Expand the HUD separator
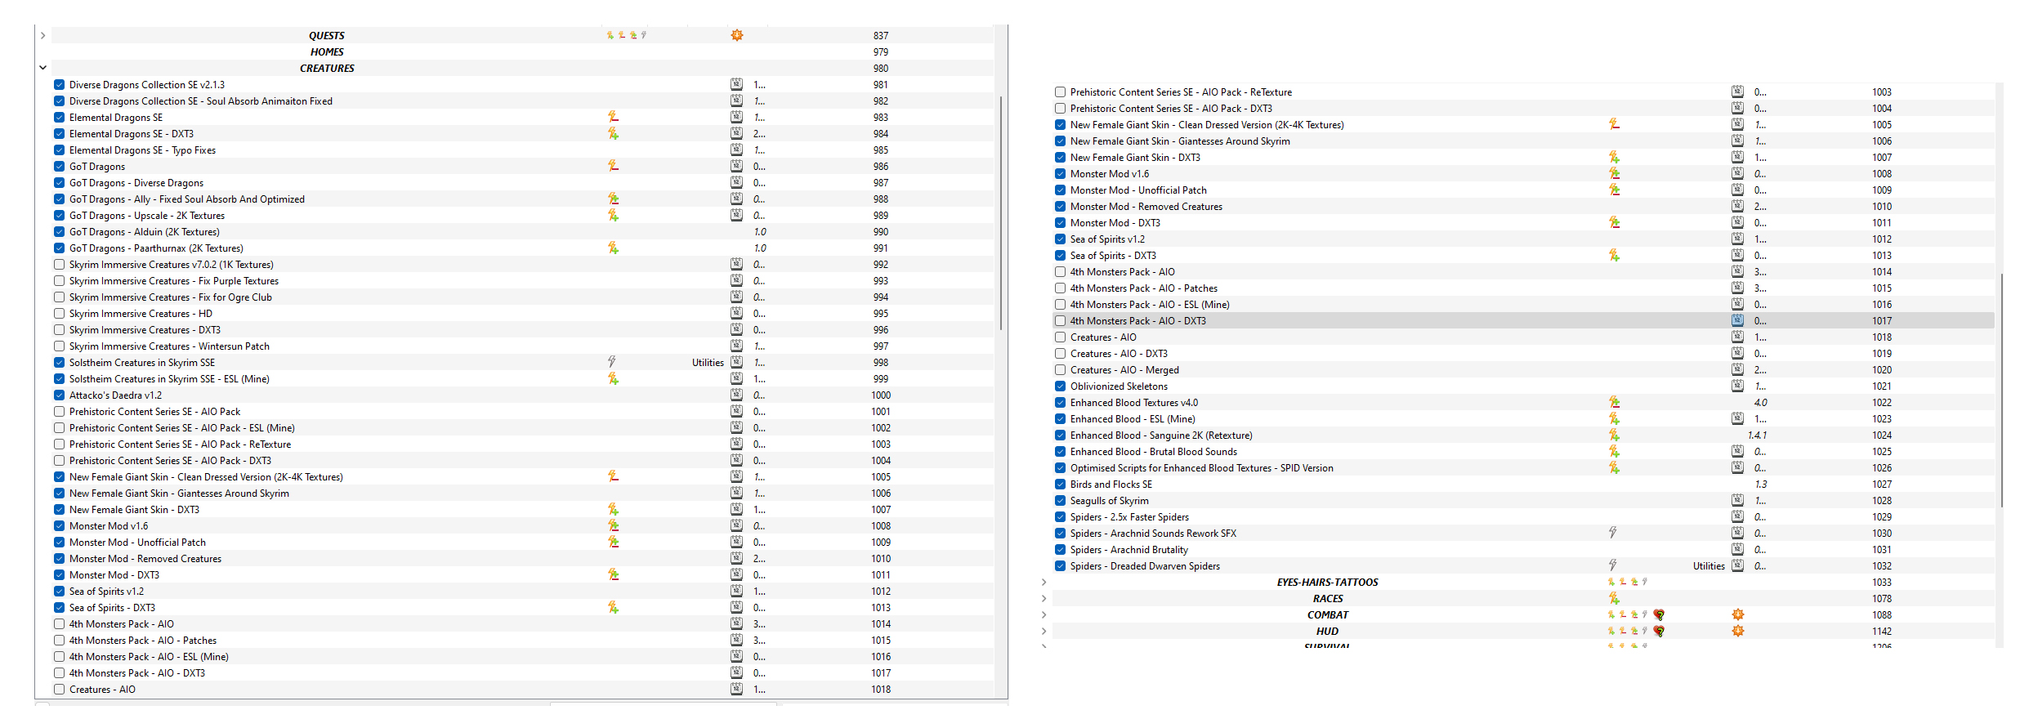Viewport: 2029px width, 728px height. [x=1044, y=631]
